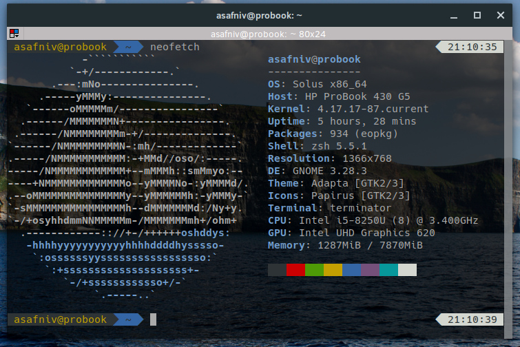
Task: Click the Host: HP ProBook 430 G5 line
Action: click(339, 96)
